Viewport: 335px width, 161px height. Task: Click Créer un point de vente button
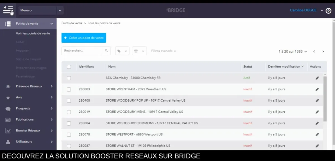point(84,38)
